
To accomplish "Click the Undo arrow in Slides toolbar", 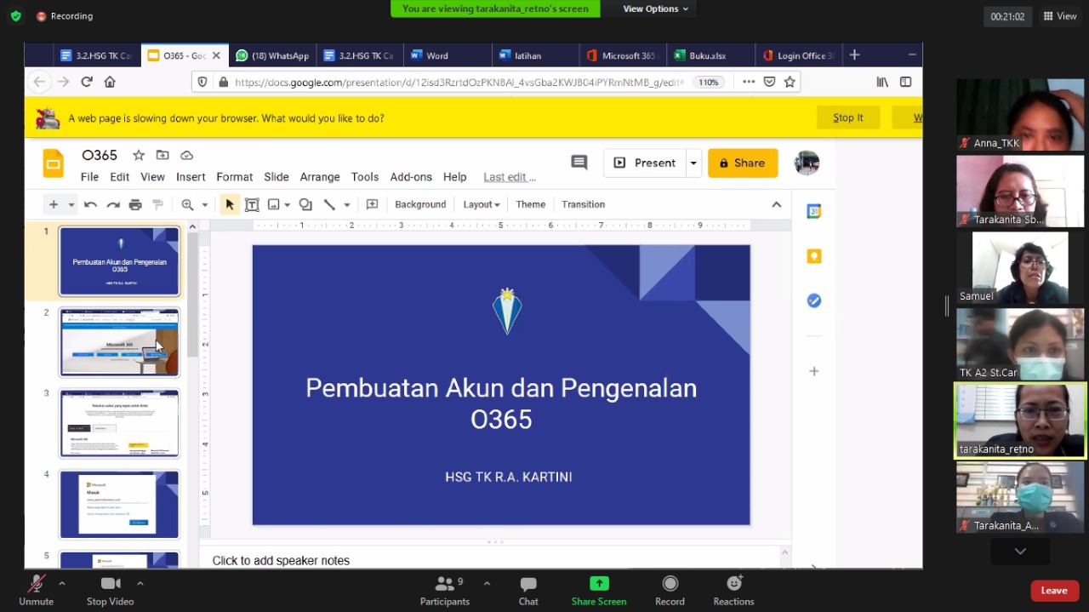I will click(x=90, y=204).
